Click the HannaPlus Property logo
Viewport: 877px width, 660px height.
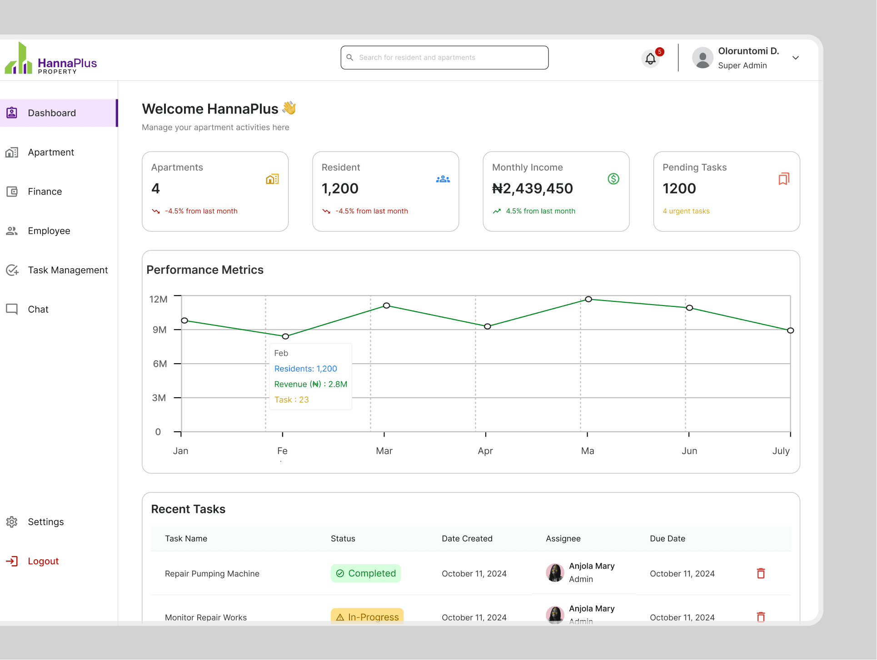(51, 59)
